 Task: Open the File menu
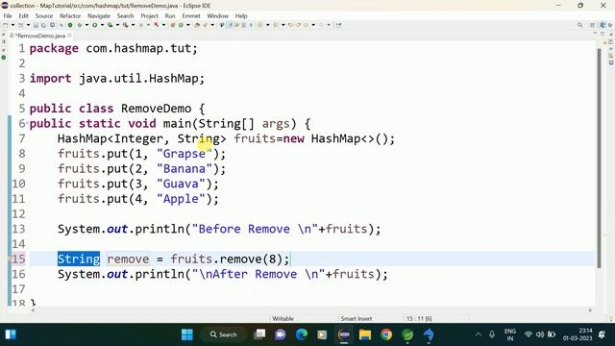click(x=8, y=16)
